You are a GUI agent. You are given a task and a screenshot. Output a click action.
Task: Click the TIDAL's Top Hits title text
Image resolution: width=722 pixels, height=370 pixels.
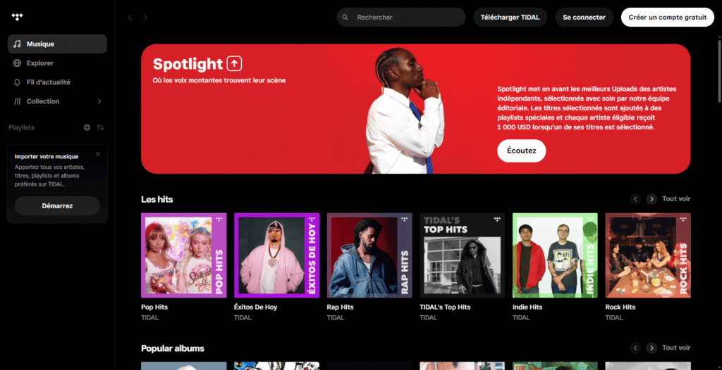pyautogui.click(x=445, y=307)
